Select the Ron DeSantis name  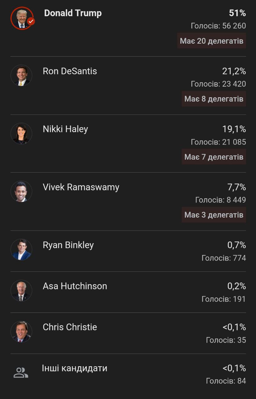[70, 71]
